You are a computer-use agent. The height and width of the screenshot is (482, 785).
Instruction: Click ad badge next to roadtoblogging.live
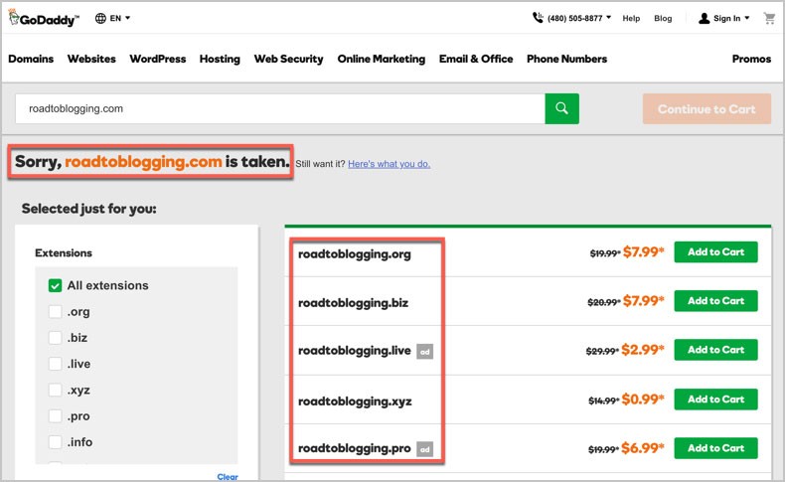tap(424, 351)
